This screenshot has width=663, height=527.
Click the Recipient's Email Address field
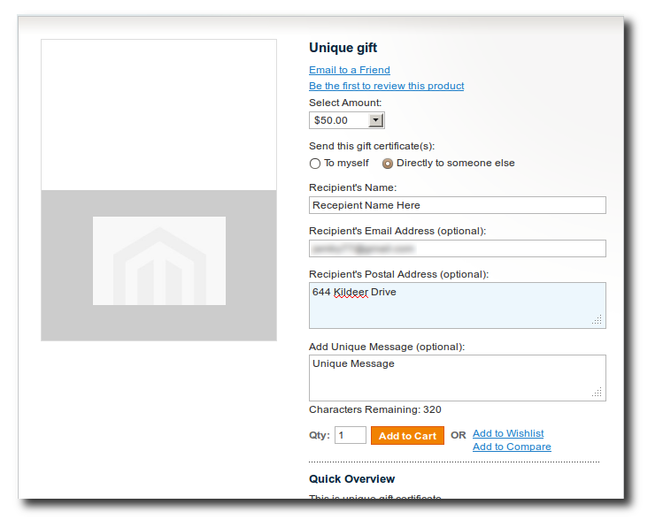click(x=457, y=248)
